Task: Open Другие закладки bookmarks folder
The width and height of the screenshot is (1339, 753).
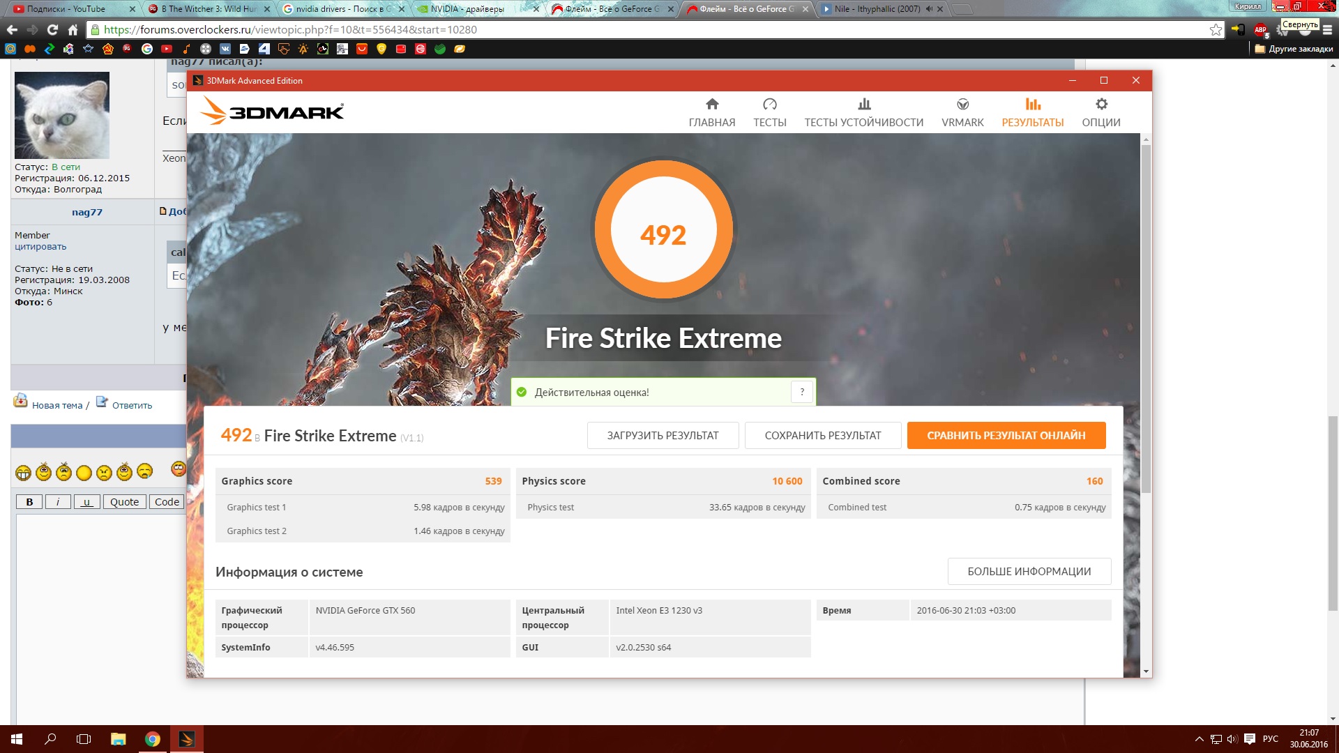Action: (x=1294, y=49)
